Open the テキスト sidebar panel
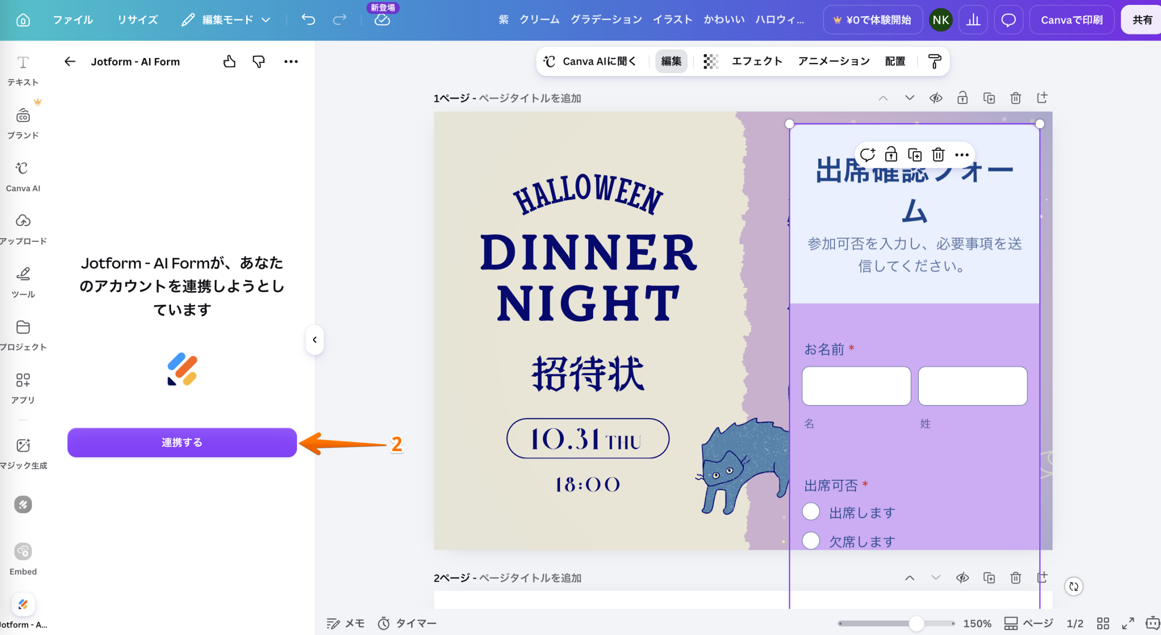This screenshot has height=635, width=1161. (23, 71)
